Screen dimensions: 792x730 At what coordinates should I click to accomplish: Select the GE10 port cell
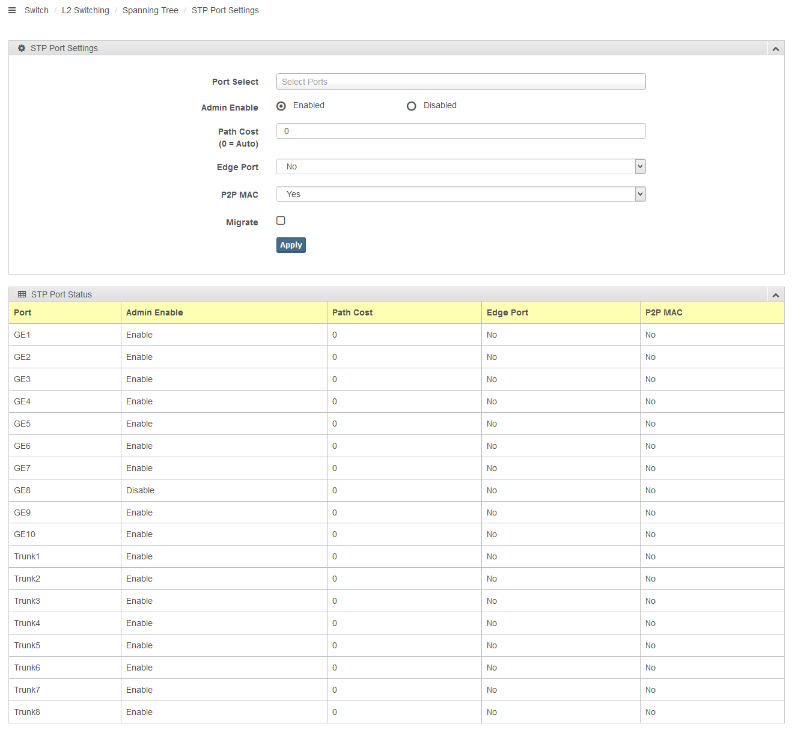65,534
